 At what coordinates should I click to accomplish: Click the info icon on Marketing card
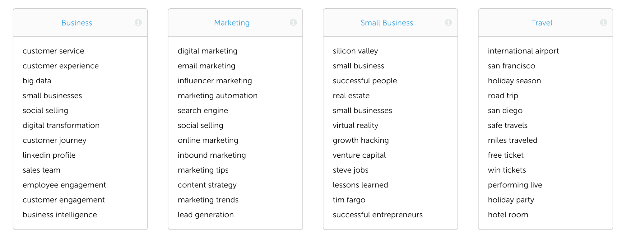click(x=293, y=22)
